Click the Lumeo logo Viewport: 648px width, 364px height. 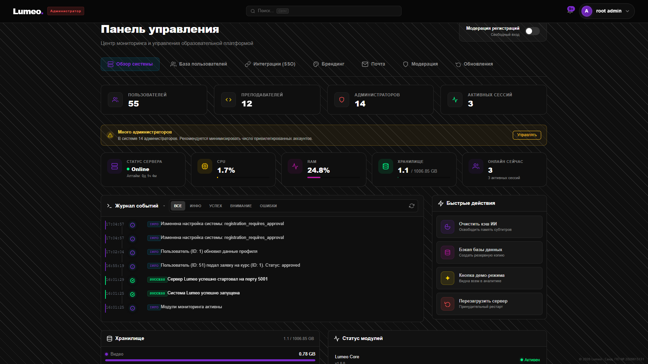28,11
